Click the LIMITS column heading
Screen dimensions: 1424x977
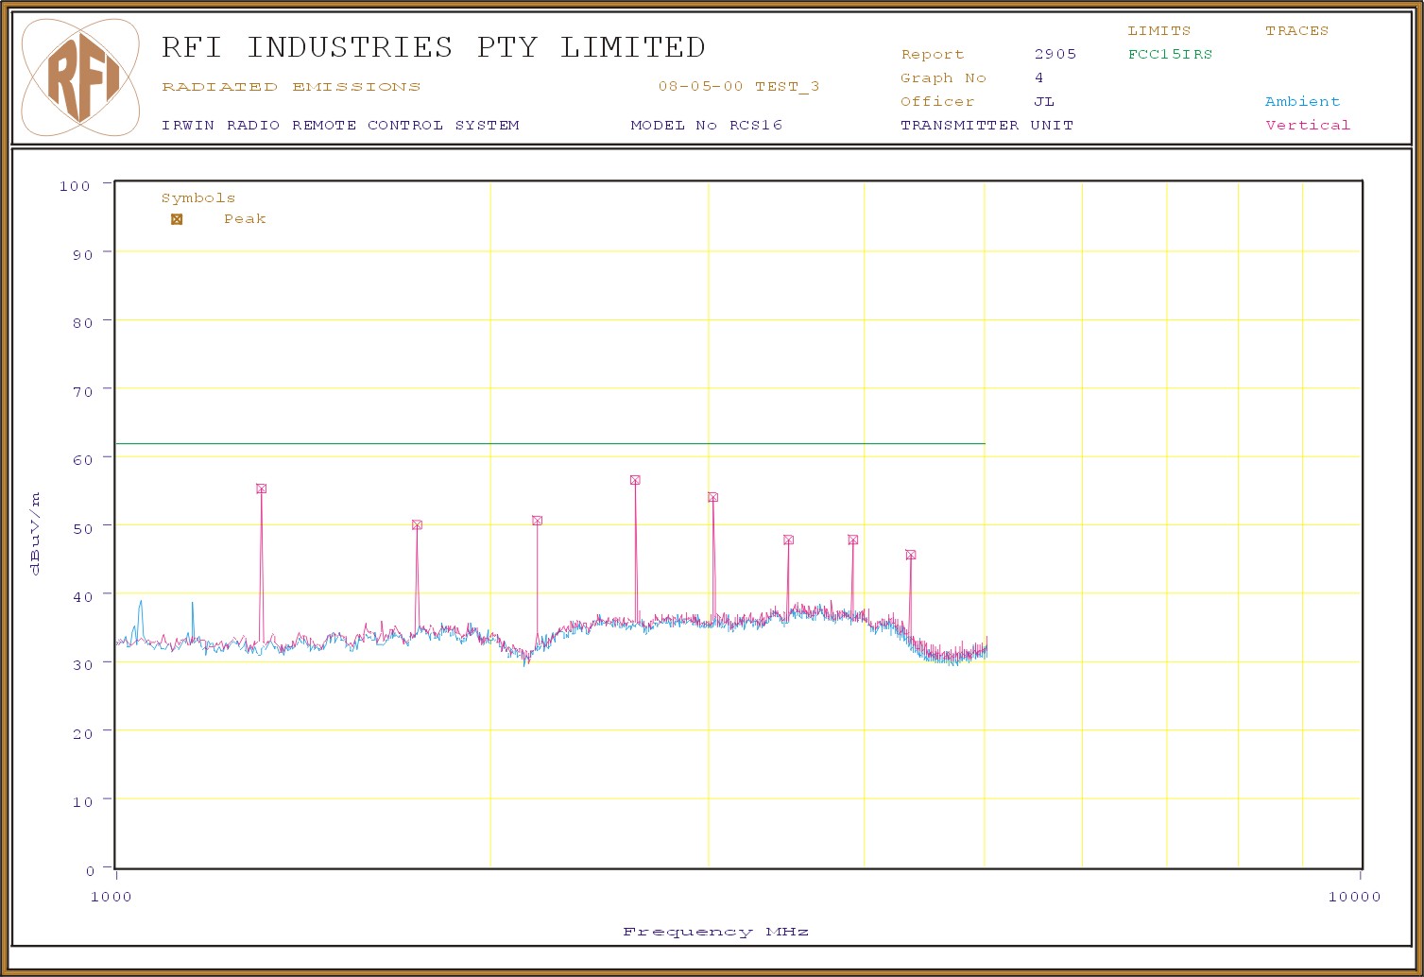coord(1158,30)
